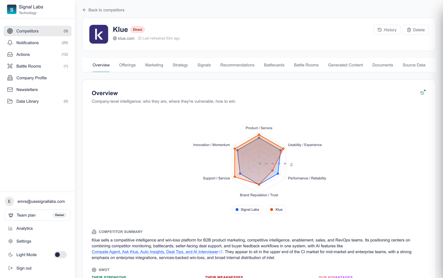The height and width of the screenshot is (278, 443).
Task: Click the clock icon beside Last refreshed
Action: point(140,38)
